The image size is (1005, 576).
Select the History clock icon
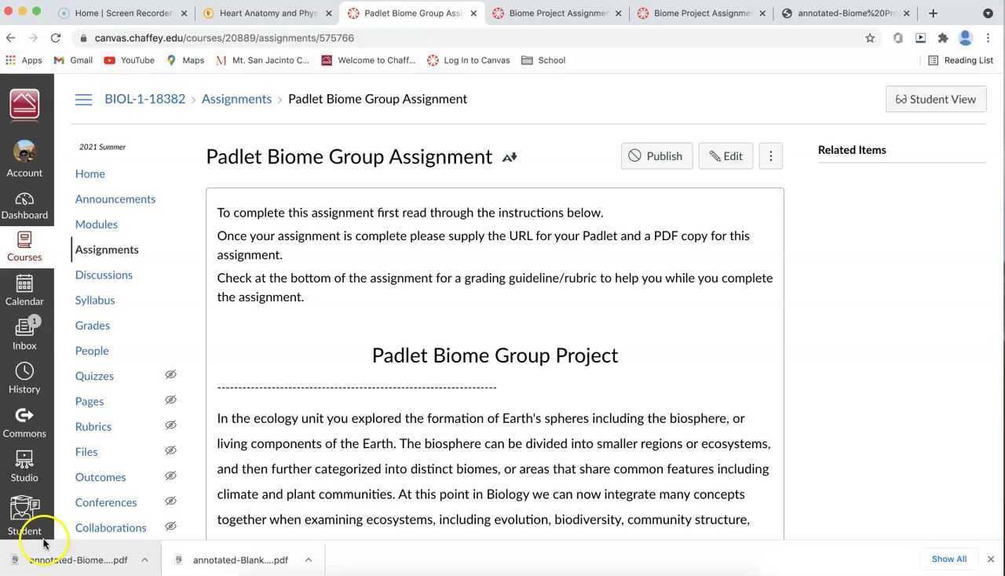tap(24, 375)
